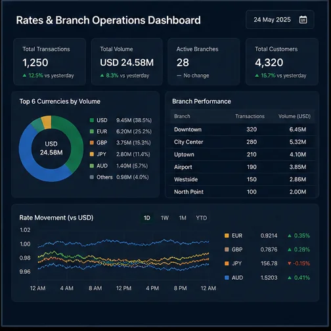331x331 pixels.
Task: Click the EUR rate legend swatch
Action: click(227, 236)
